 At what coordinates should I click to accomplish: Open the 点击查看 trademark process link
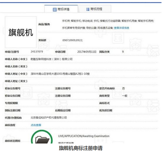36,125
